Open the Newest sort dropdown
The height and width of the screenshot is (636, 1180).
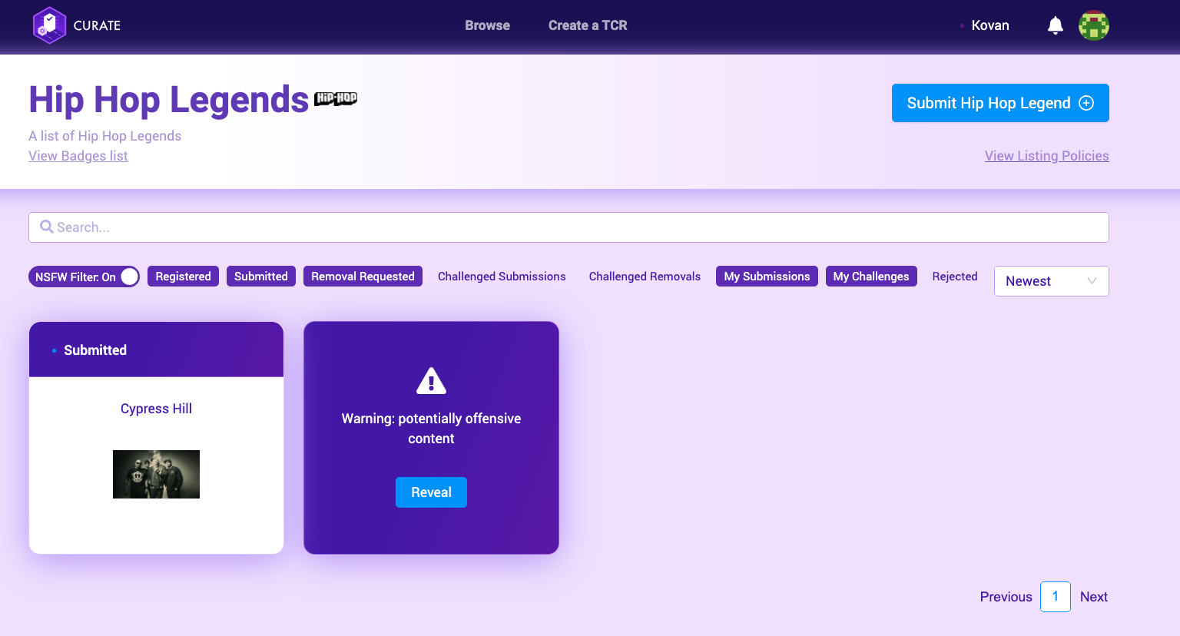tap(1052, 281)
